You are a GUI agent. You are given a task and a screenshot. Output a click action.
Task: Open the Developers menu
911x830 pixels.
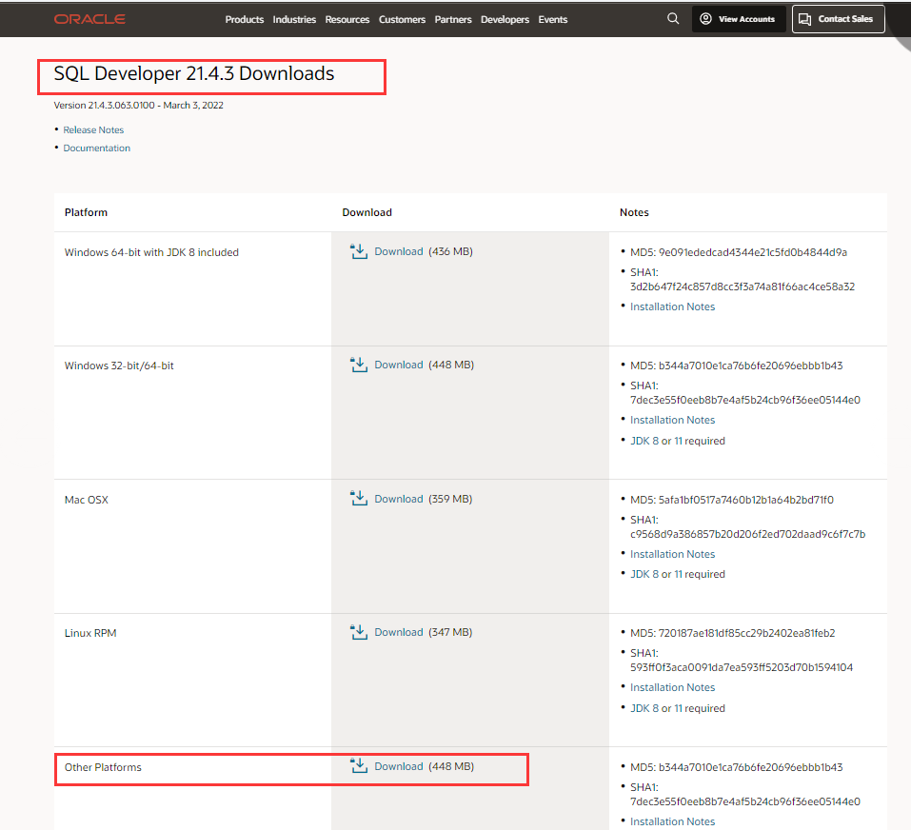pos(505,19)
